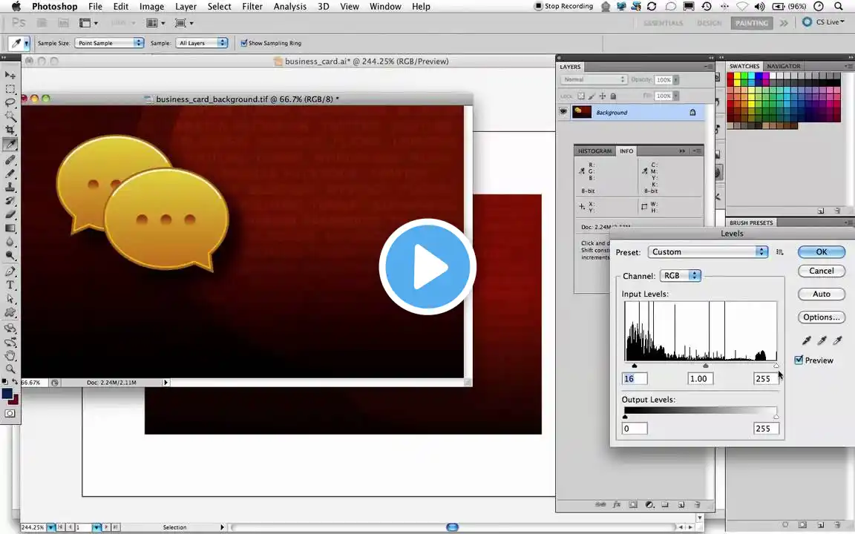Select the Brush tool
The width and height of the screenshot is (855, 534).
click(x=10, y=174)
